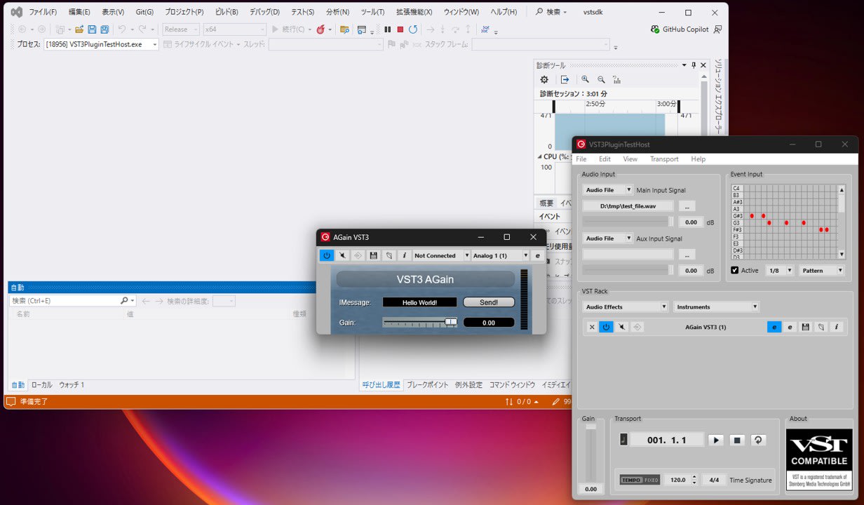This screenshot has height=505, width=864.
Task: Remove AGain VST3 from rack with X icon
Action: coord(592,327)
